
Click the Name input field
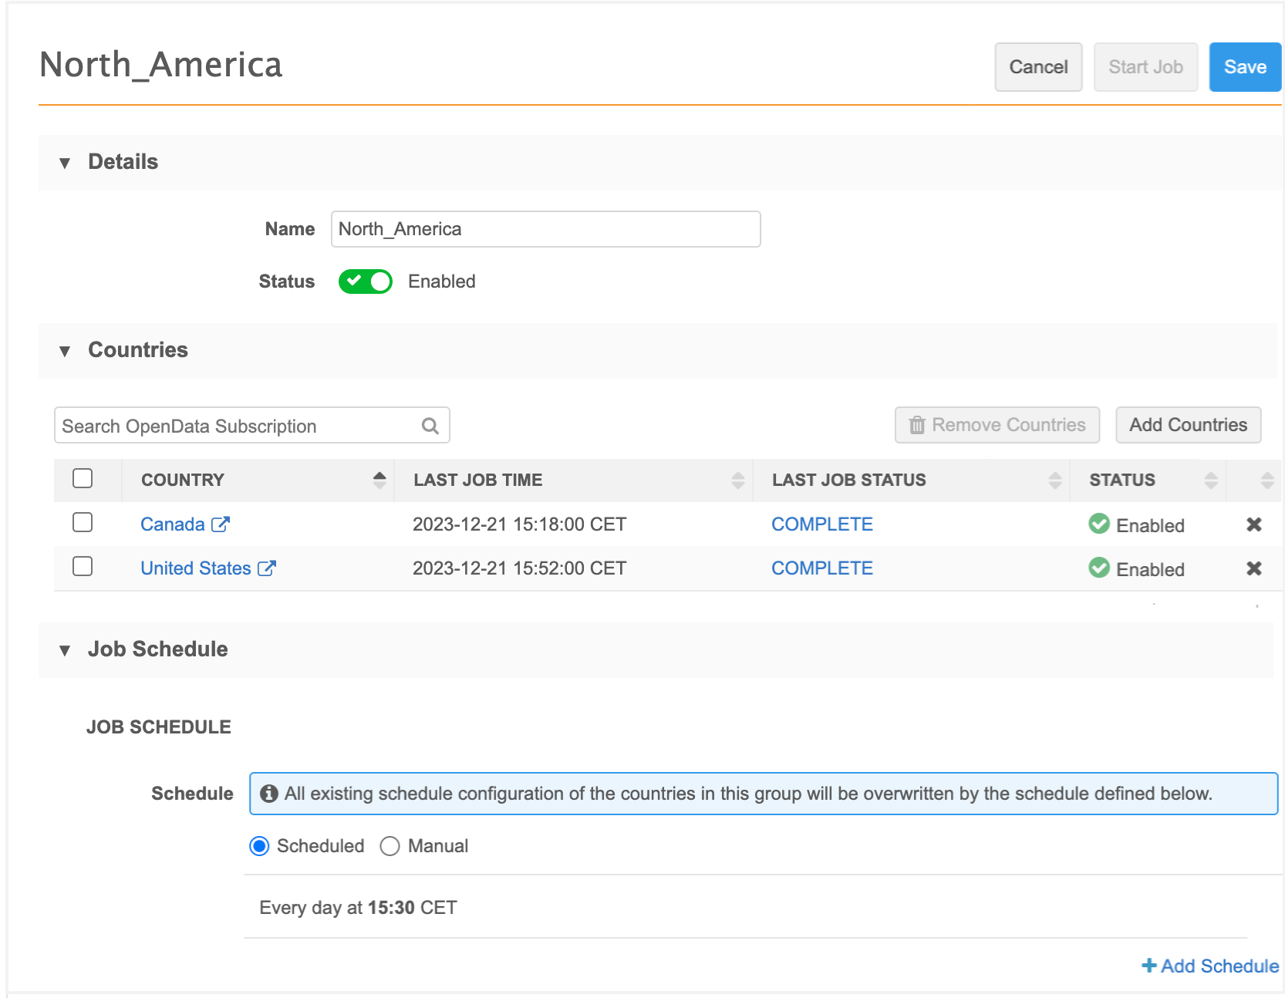pos(545,229)
